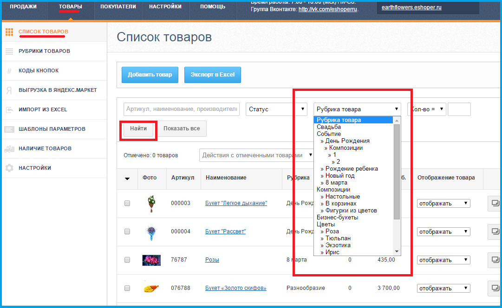Click the preview icon in the 000004 row
This screenshot has width=502, height=308.
pos(495,231)
